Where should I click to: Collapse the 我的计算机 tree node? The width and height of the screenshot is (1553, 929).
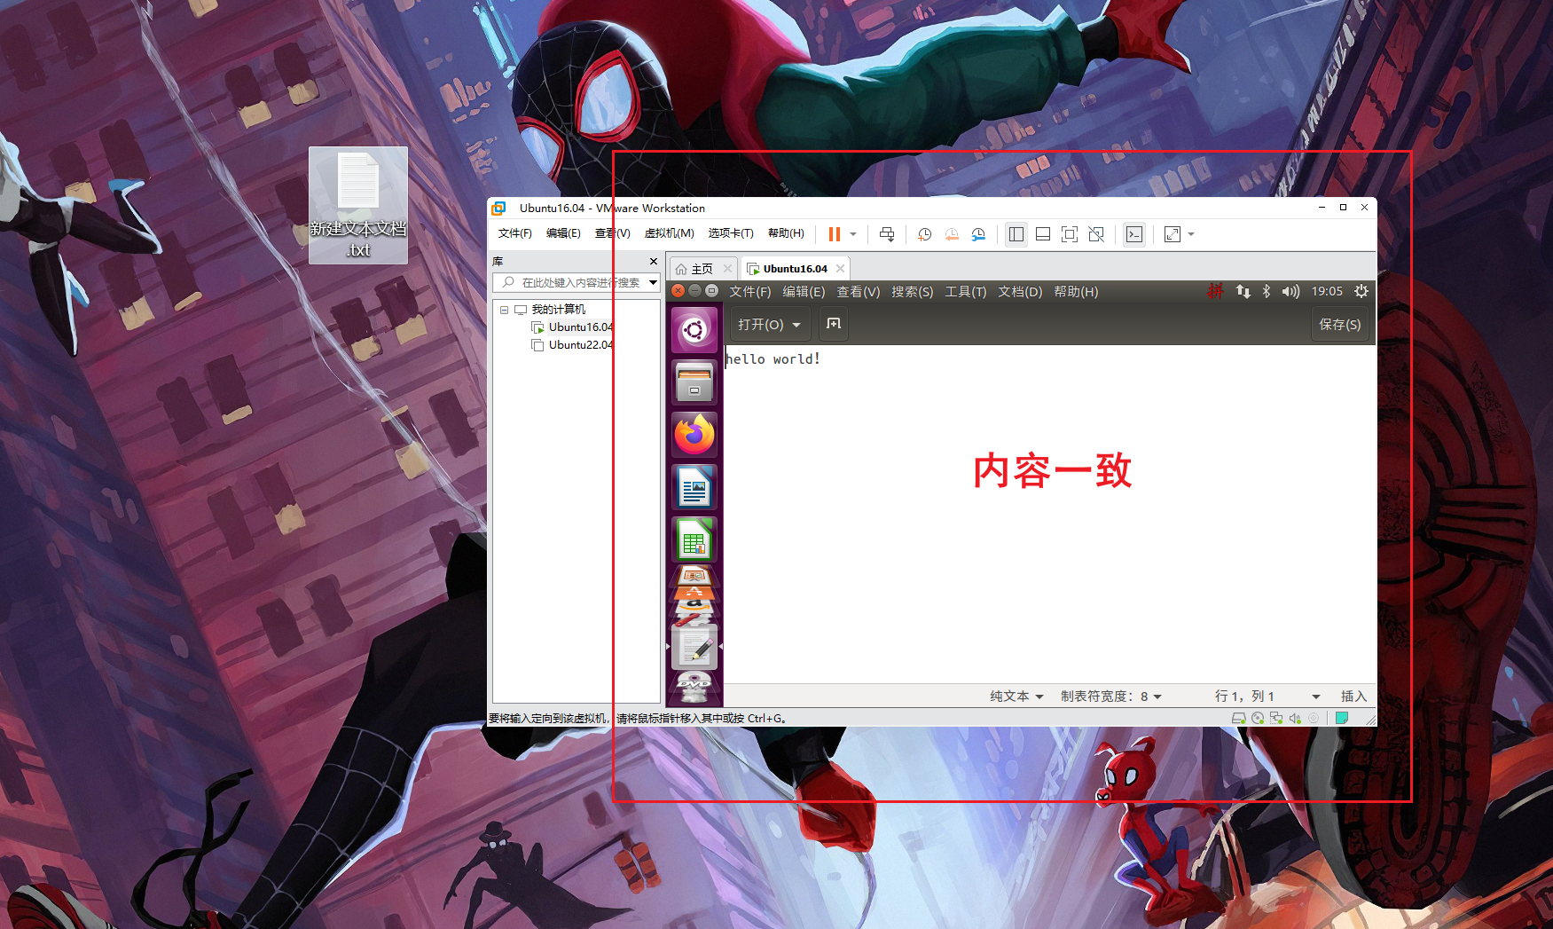(504, 310)
